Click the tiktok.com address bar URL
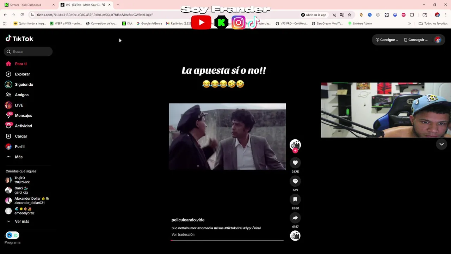 (x=95, y=15)
